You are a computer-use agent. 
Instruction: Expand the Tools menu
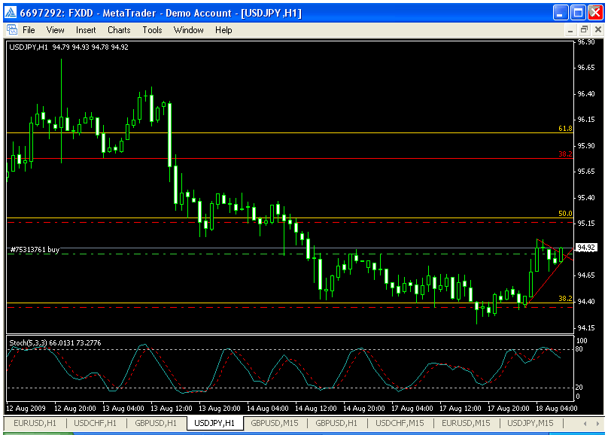[x=152, y=30]
